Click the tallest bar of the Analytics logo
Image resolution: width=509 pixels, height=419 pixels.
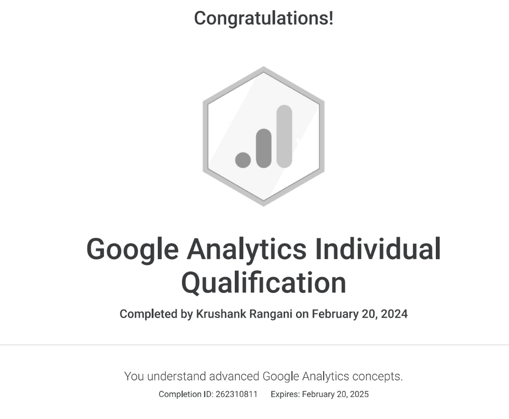tap(284, 136)
